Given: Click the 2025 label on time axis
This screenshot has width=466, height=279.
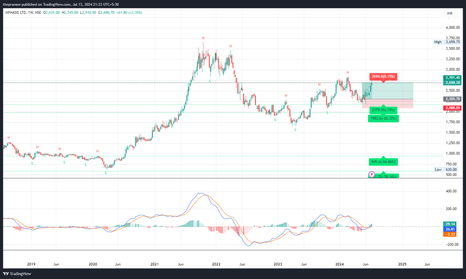Looking at the screenshot, I should [x=402, y=264].
